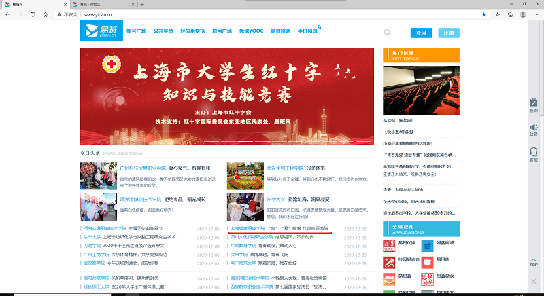Open the 应用广场 nav menu

[x=222, y=31]
